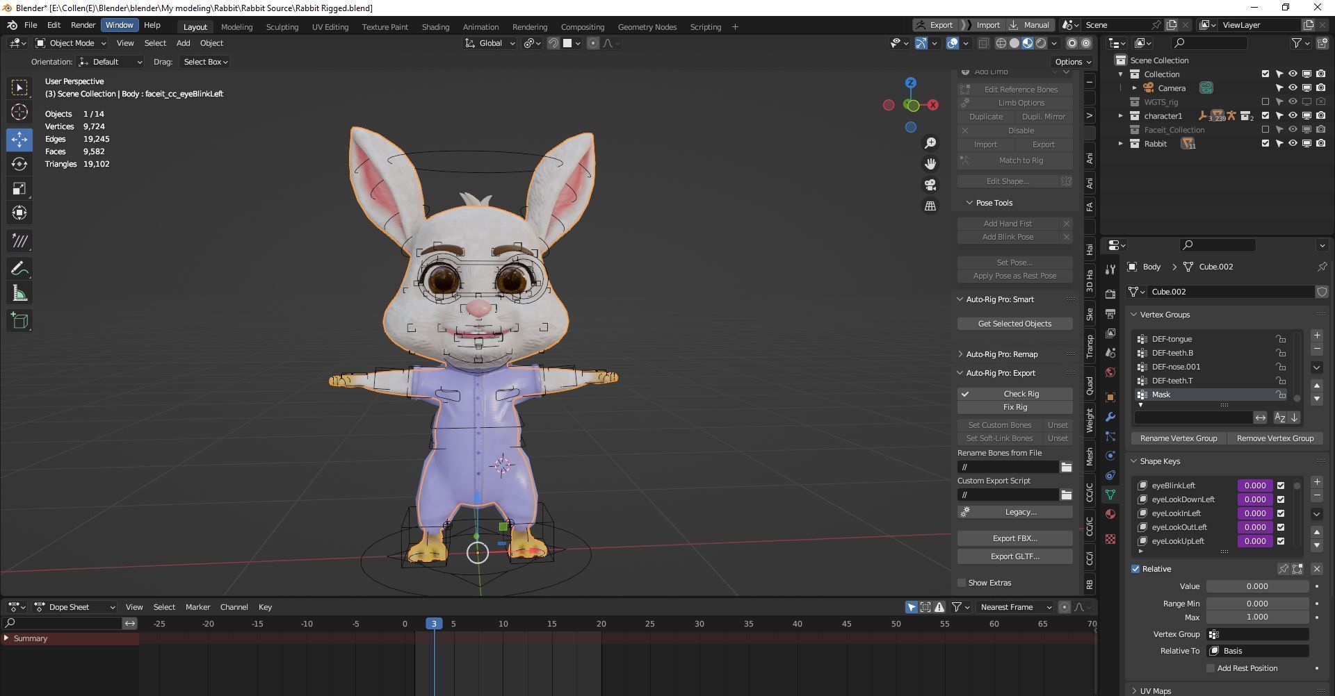
Task: Open the Object Data properties tab
Action: [x=1110, y=495]
